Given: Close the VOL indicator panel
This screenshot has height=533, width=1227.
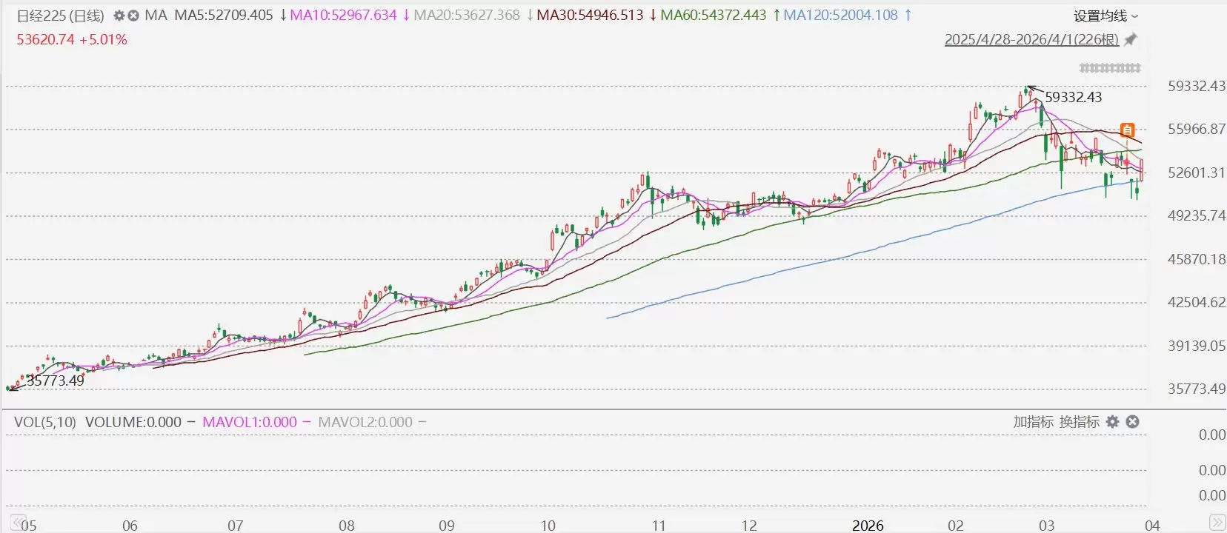Looking at the screenshot, I should (1132, 422).
